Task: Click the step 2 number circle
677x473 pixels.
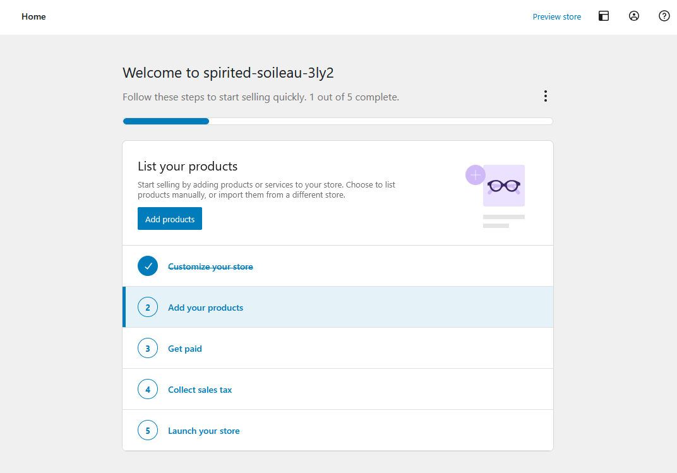Action: 148,308
